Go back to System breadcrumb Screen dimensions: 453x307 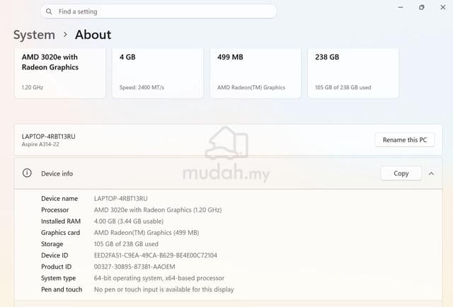(34, 35)
